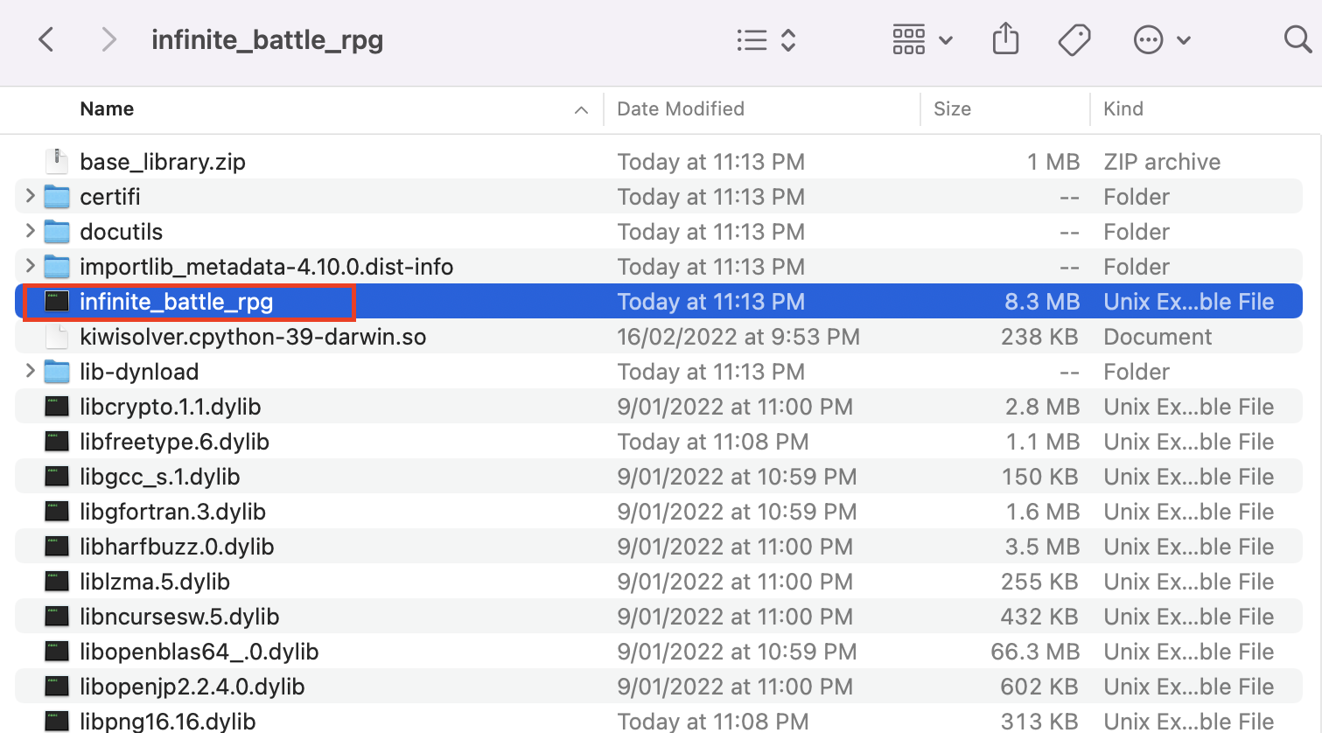Click the tag icon to edit tags
This screenshot has width=1322, height=733.
tap(1074, 40)
